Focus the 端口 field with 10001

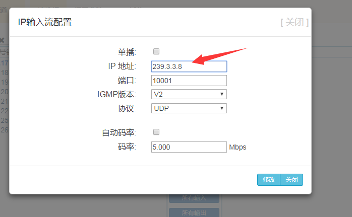tap(189, 81)
